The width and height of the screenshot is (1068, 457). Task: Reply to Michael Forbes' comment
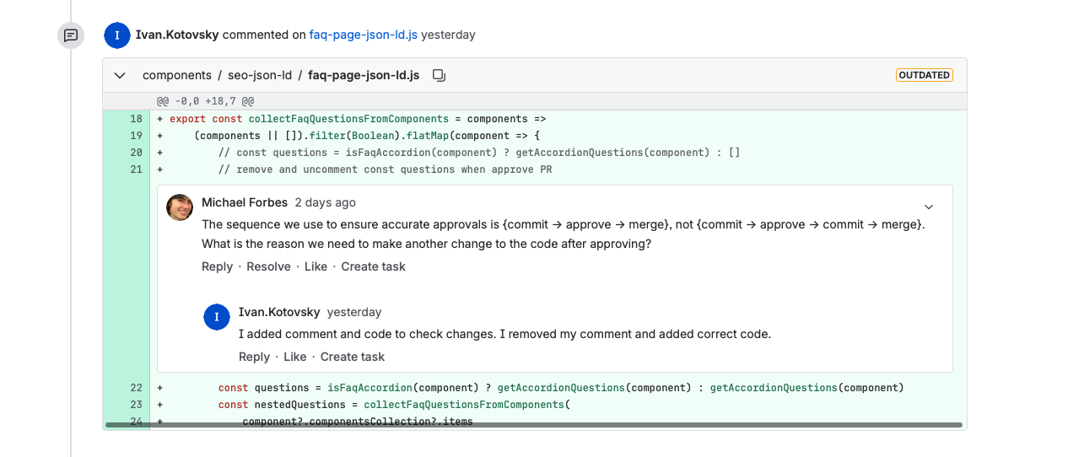tap(217, 266)
